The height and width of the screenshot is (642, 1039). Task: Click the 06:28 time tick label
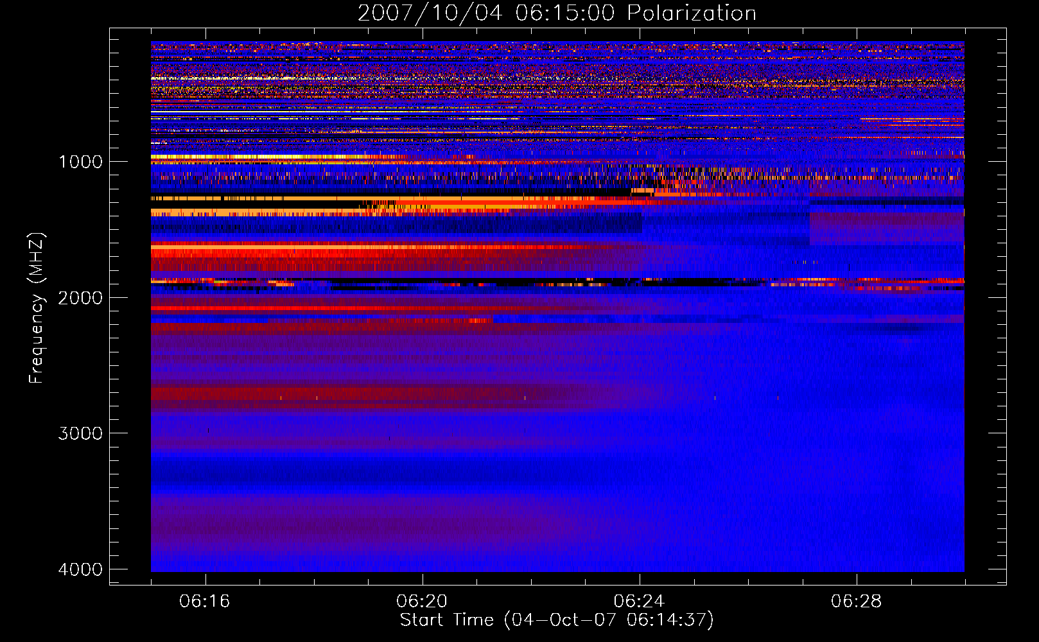click(856, 602)
